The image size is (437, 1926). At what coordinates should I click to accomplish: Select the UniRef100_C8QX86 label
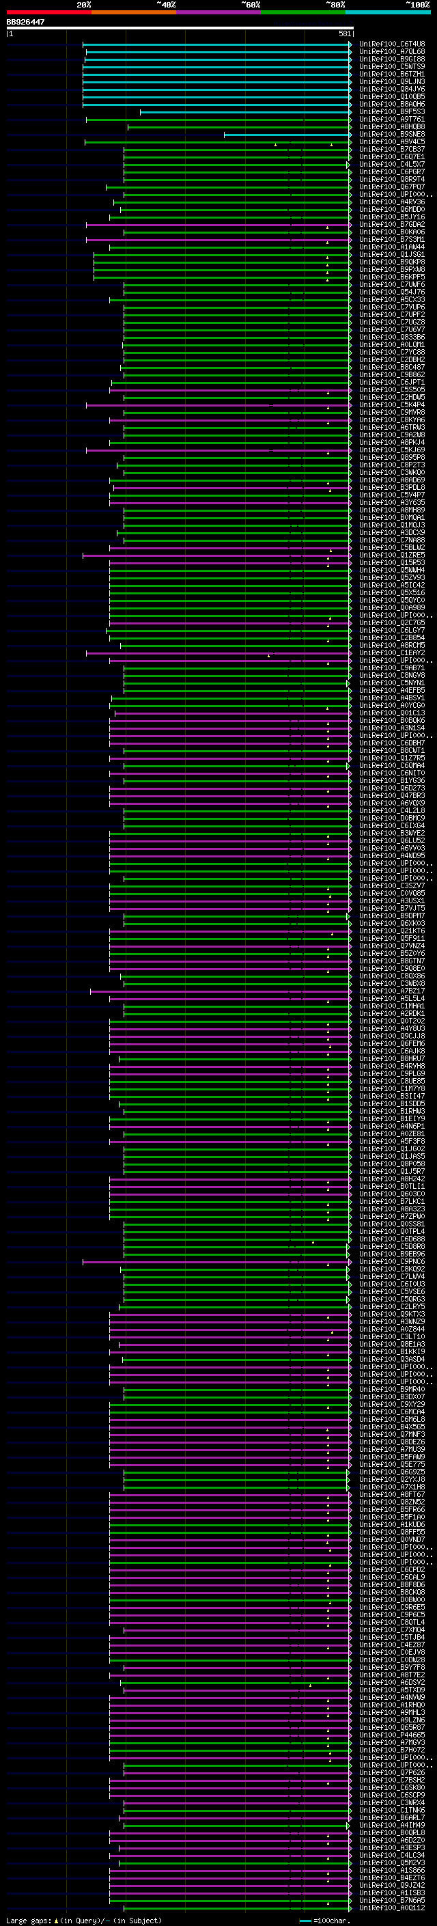(x=392, y=976)
